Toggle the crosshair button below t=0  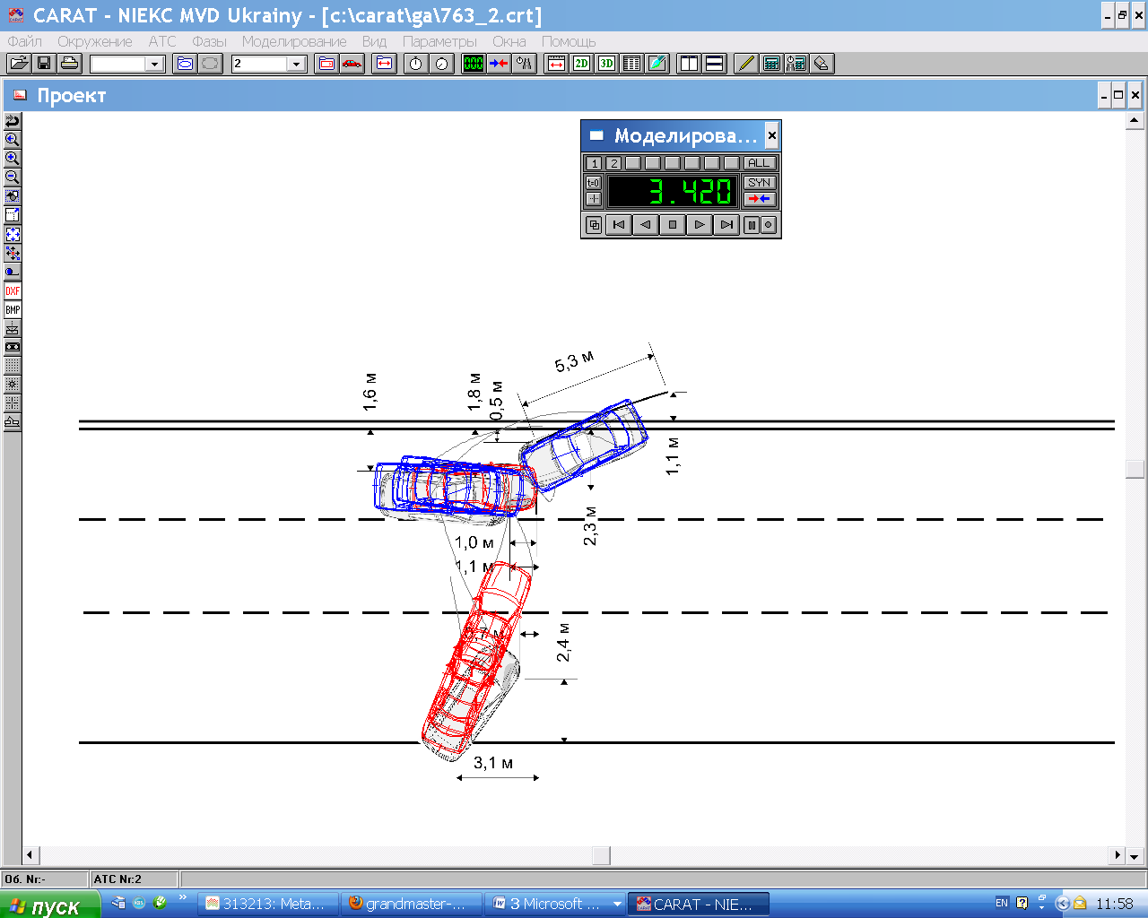(594, 199)
